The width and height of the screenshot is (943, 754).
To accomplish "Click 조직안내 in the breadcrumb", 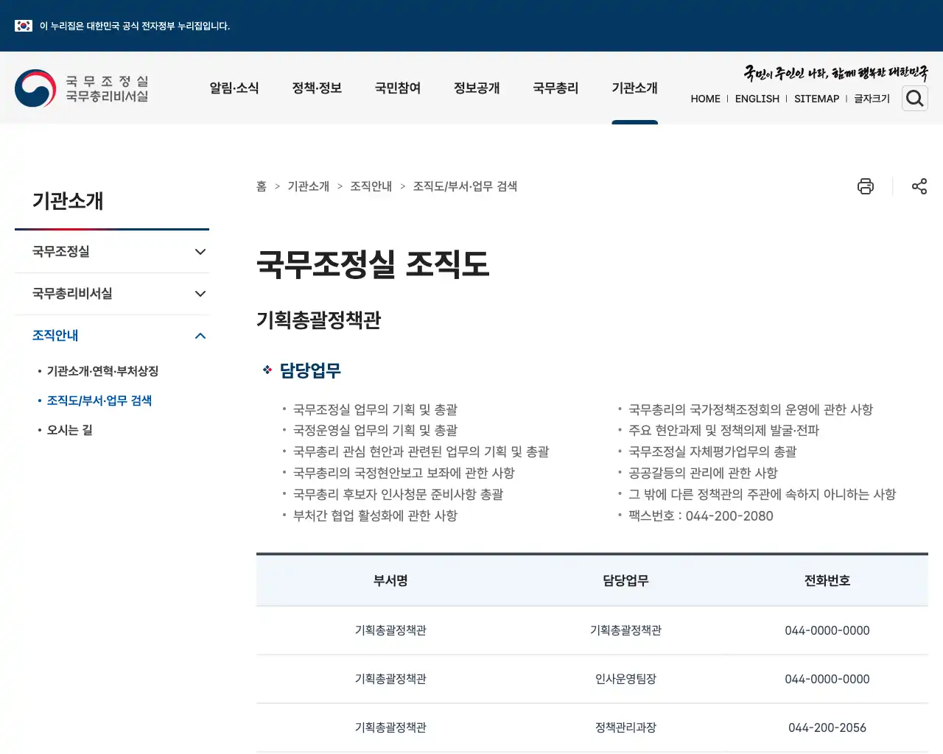I will tap(371, 186).
